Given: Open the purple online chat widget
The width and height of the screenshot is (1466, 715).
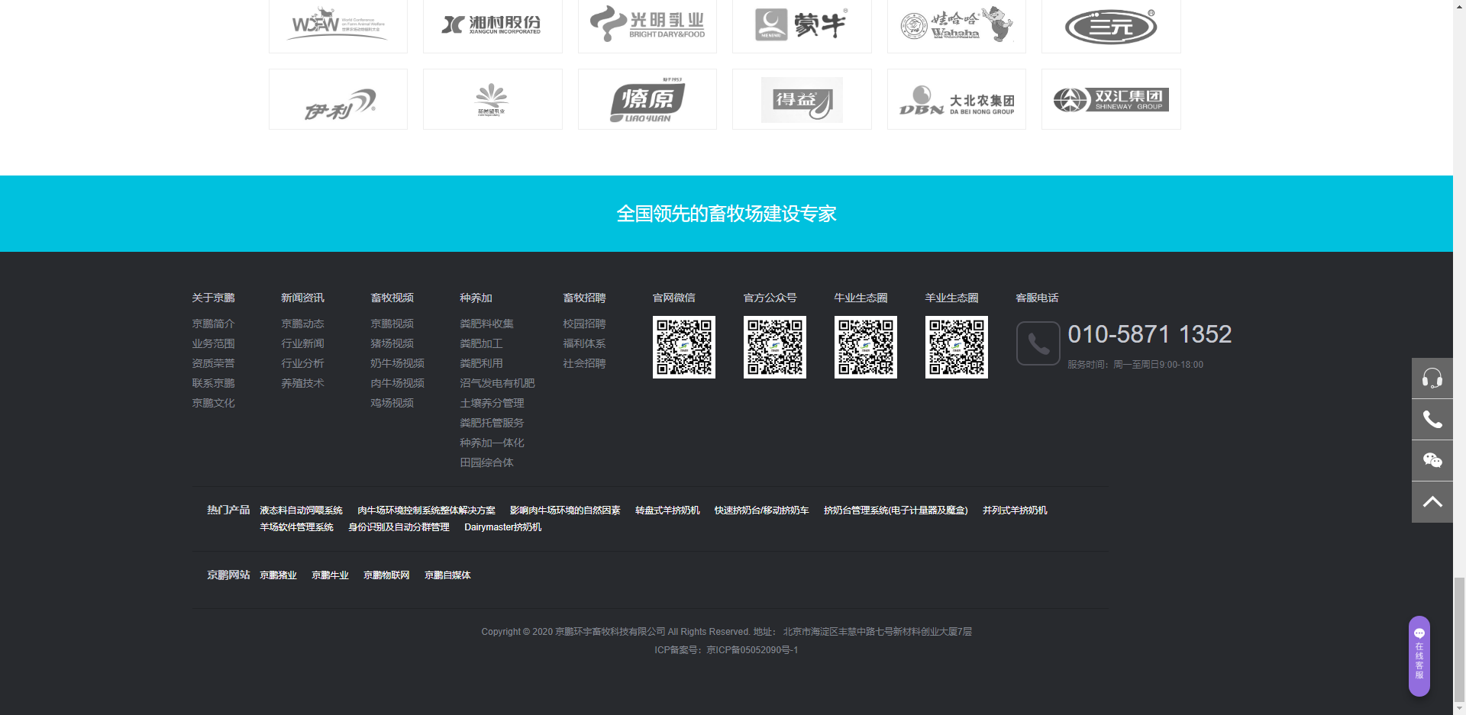Looking at the screenshot, I should (1419, 655).
